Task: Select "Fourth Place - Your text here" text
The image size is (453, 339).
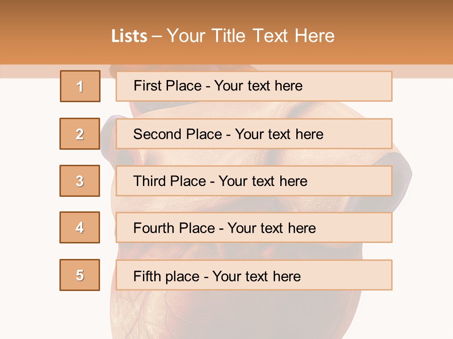Action: pyautogui.click(x=225, y=228)
